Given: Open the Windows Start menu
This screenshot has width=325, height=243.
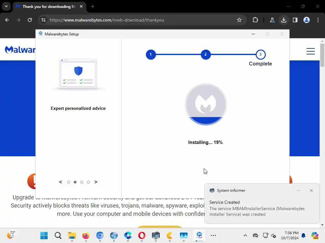Looking at the screenshot, I should (x=44, y=235).
